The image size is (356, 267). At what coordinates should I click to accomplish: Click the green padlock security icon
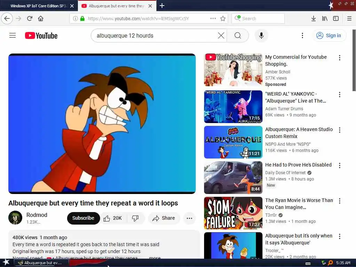tap(82, 18)
